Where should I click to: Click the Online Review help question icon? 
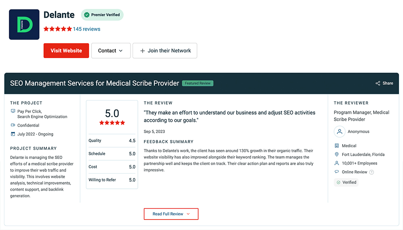click(x=372, y=172)
